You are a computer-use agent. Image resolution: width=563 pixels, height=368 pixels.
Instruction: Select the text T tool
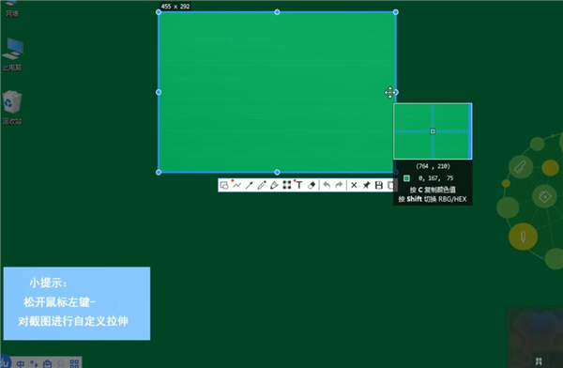[x=299, y=186]
